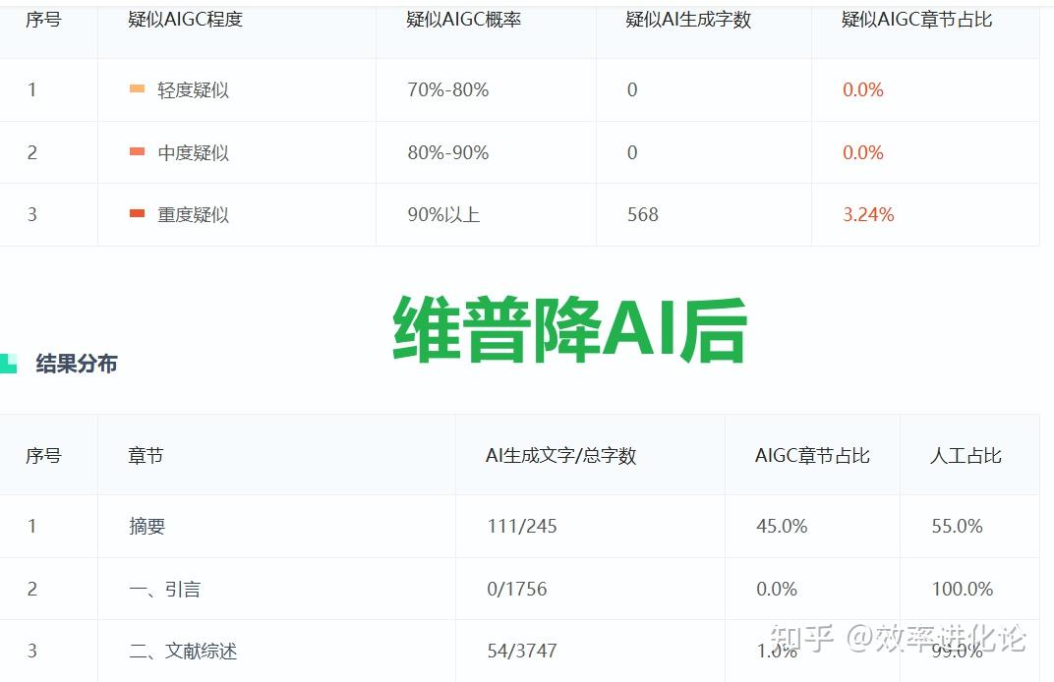Click the 54/3747 word count cell

pyautogui.click(x=522, y=652)
